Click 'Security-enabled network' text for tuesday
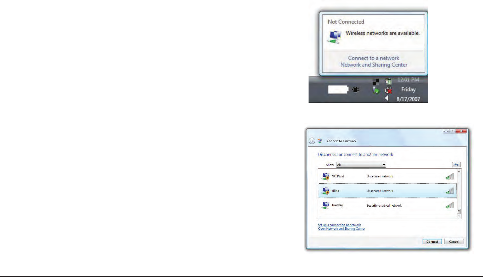The width and height of the screenshot is (483, 277). pos(384,205)
